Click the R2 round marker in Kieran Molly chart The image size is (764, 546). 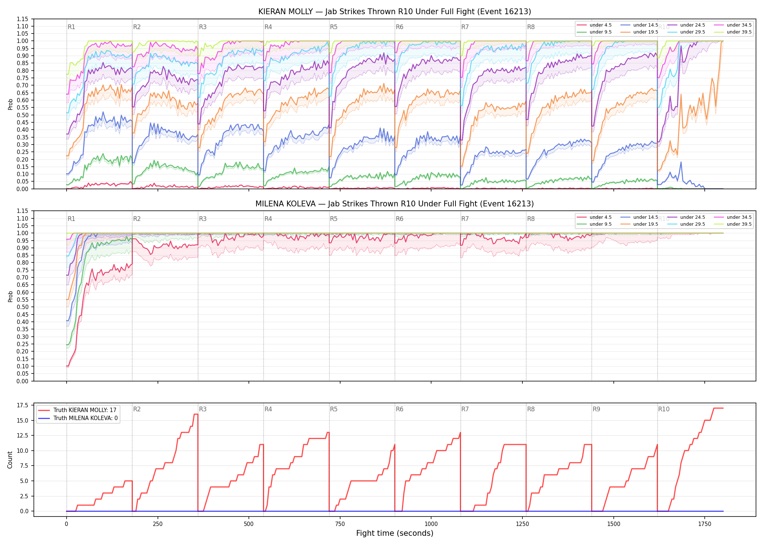[x=137, y=27]
